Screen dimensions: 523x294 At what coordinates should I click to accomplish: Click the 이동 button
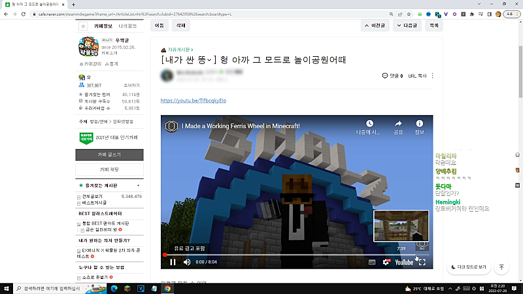(160, 25)
